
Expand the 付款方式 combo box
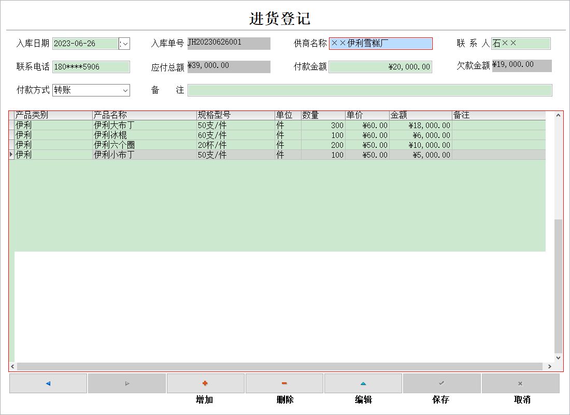[x=125, y=90]
